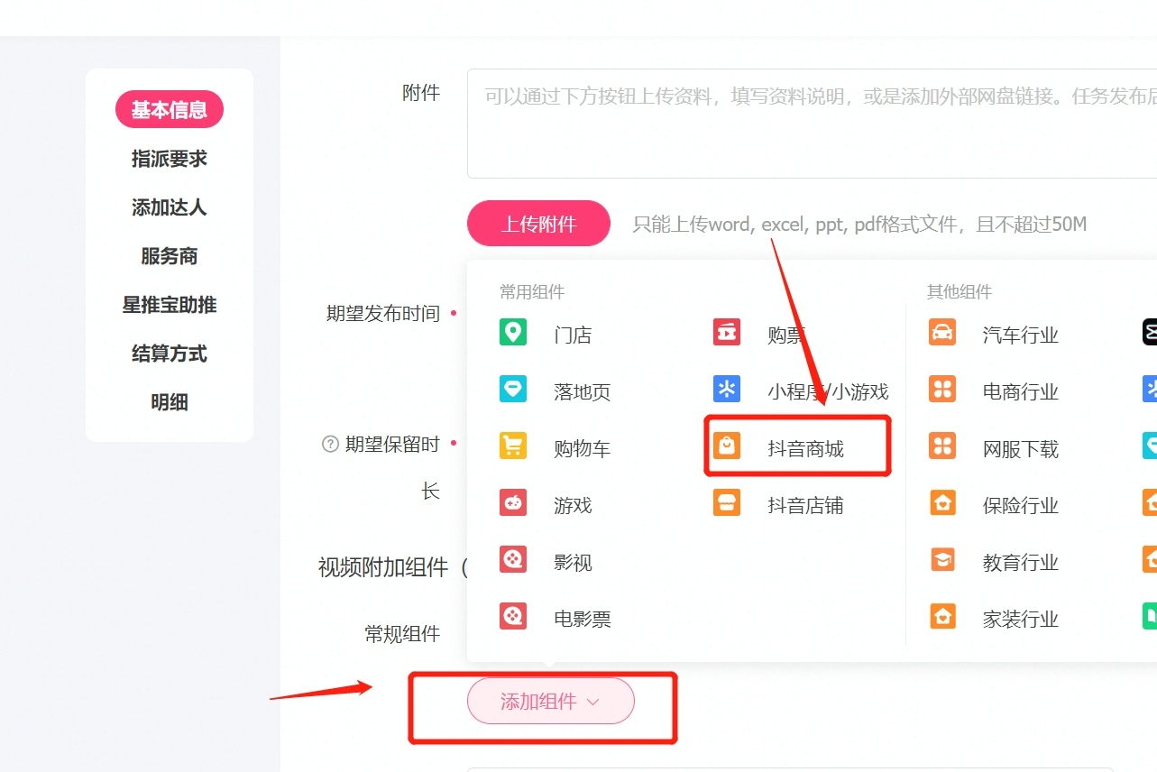This screenshot has width=1157, height=772.
Task: Choose 落地页 from common components
Action: pyautogui.click(x=582, y=392)
